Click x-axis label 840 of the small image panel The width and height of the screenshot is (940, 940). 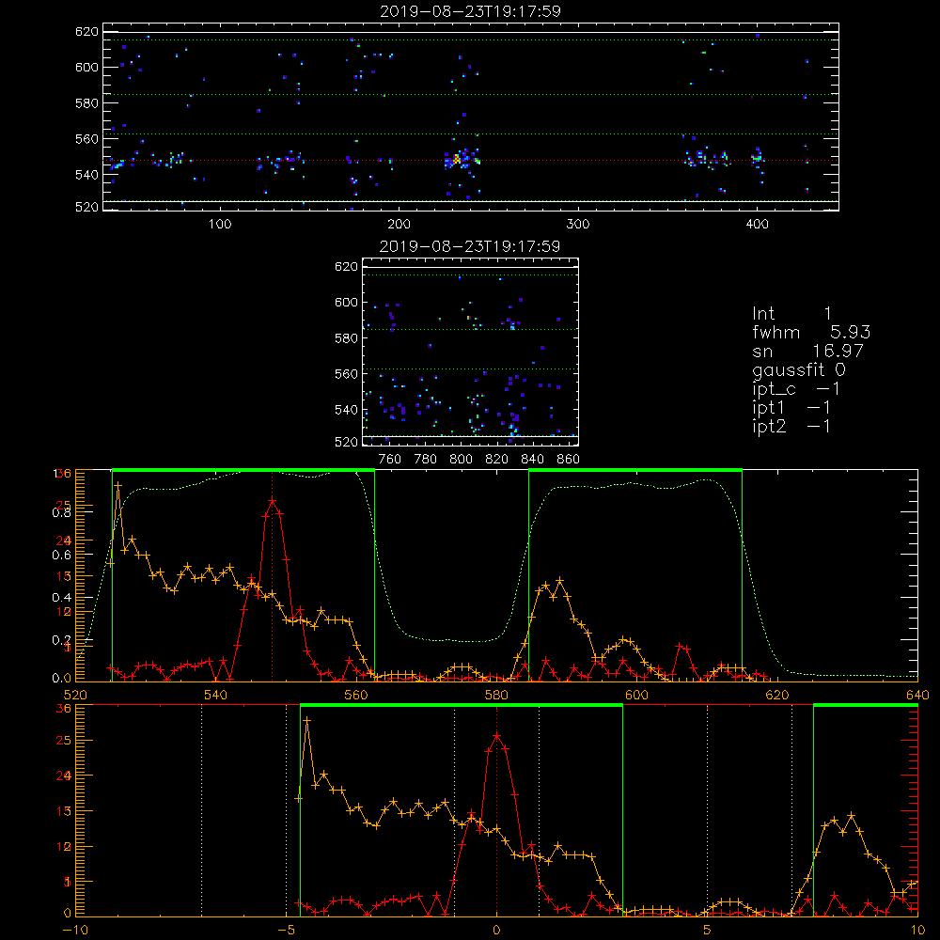pos(532,459)
